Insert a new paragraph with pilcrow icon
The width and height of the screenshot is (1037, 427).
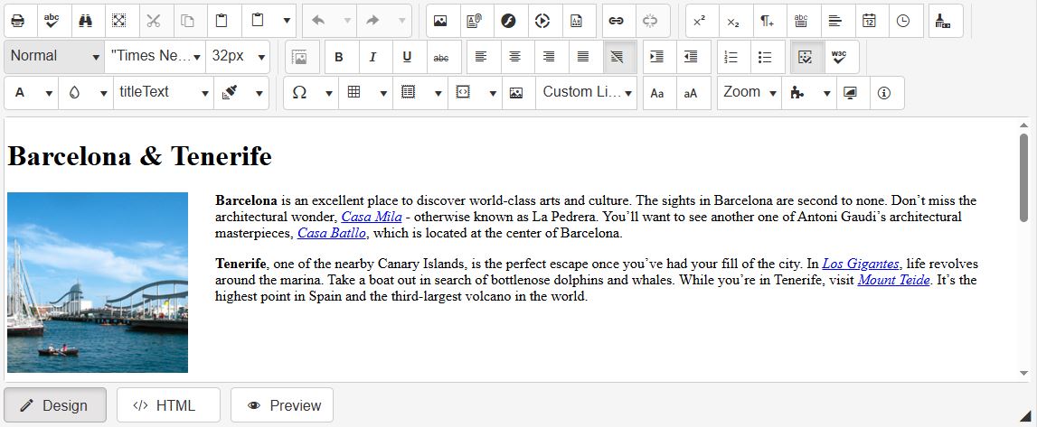tap(768, 21)
